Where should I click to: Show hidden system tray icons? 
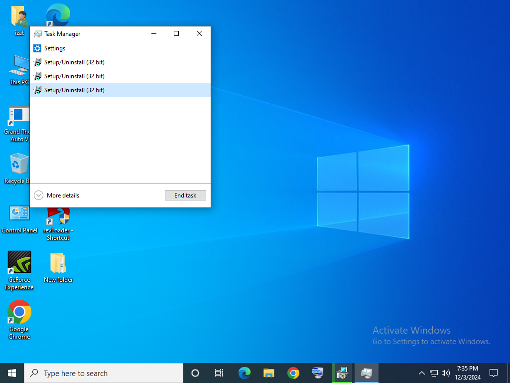click(x=421, y=373)
